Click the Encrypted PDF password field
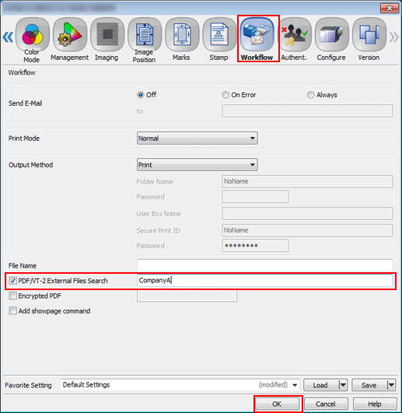This screenshot has width=402, height=413. 187,296
